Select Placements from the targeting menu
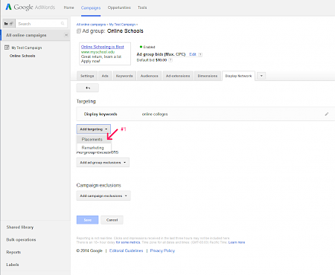The image size is (335, 275). pos(92,139)
